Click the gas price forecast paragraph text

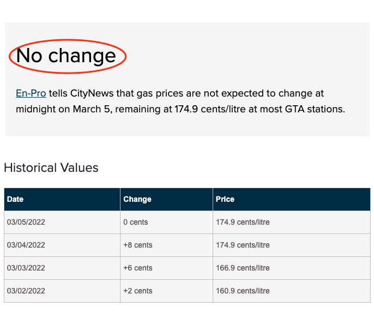[x=180, y=101]
